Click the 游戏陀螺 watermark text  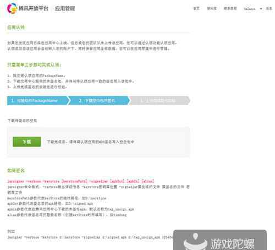click(233, 244)
